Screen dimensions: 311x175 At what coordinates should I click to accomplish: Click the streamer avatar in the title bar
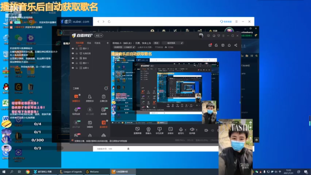201,35
